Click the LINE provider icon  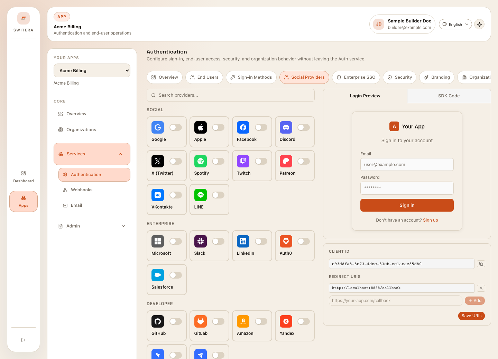(201, 195)
